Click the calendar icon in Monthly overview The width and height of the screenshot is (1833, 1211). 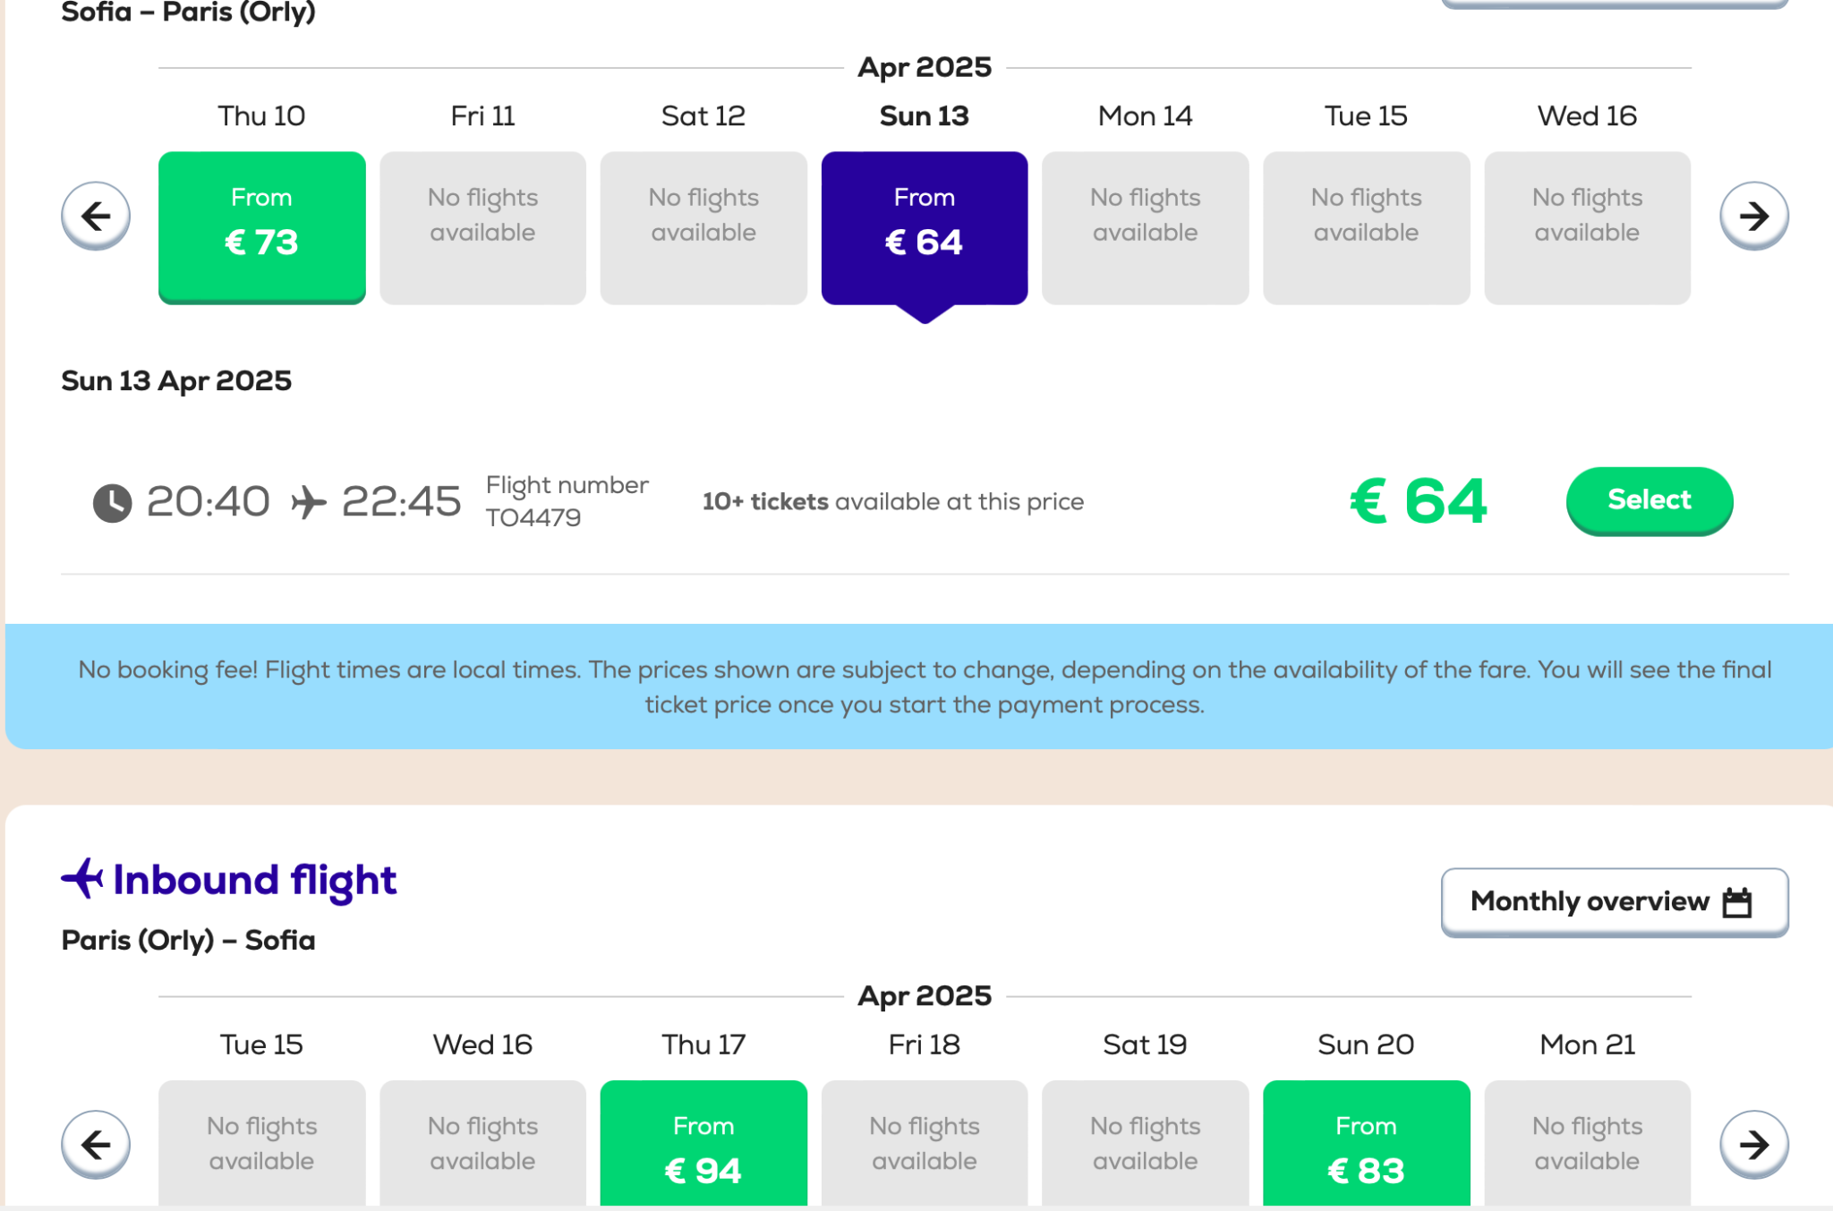tap(1737, 902)
